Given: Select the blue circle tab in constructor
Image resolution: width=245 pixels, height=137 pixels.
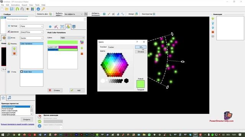Looking at the screenshot, I should coord(50,27).
